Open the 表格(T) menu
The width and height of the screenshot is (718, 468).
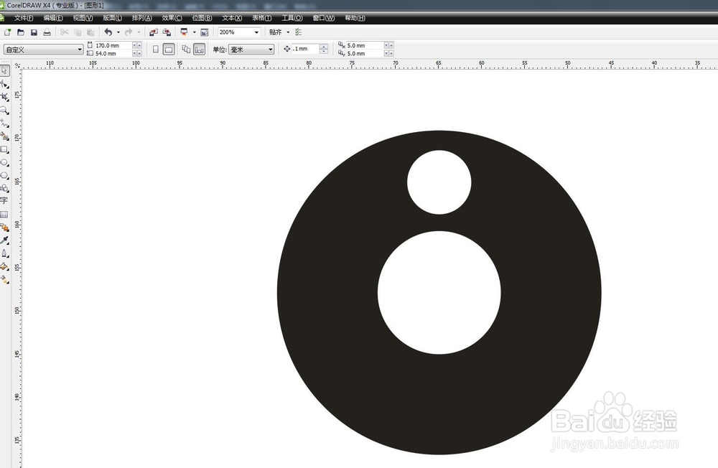261,18
